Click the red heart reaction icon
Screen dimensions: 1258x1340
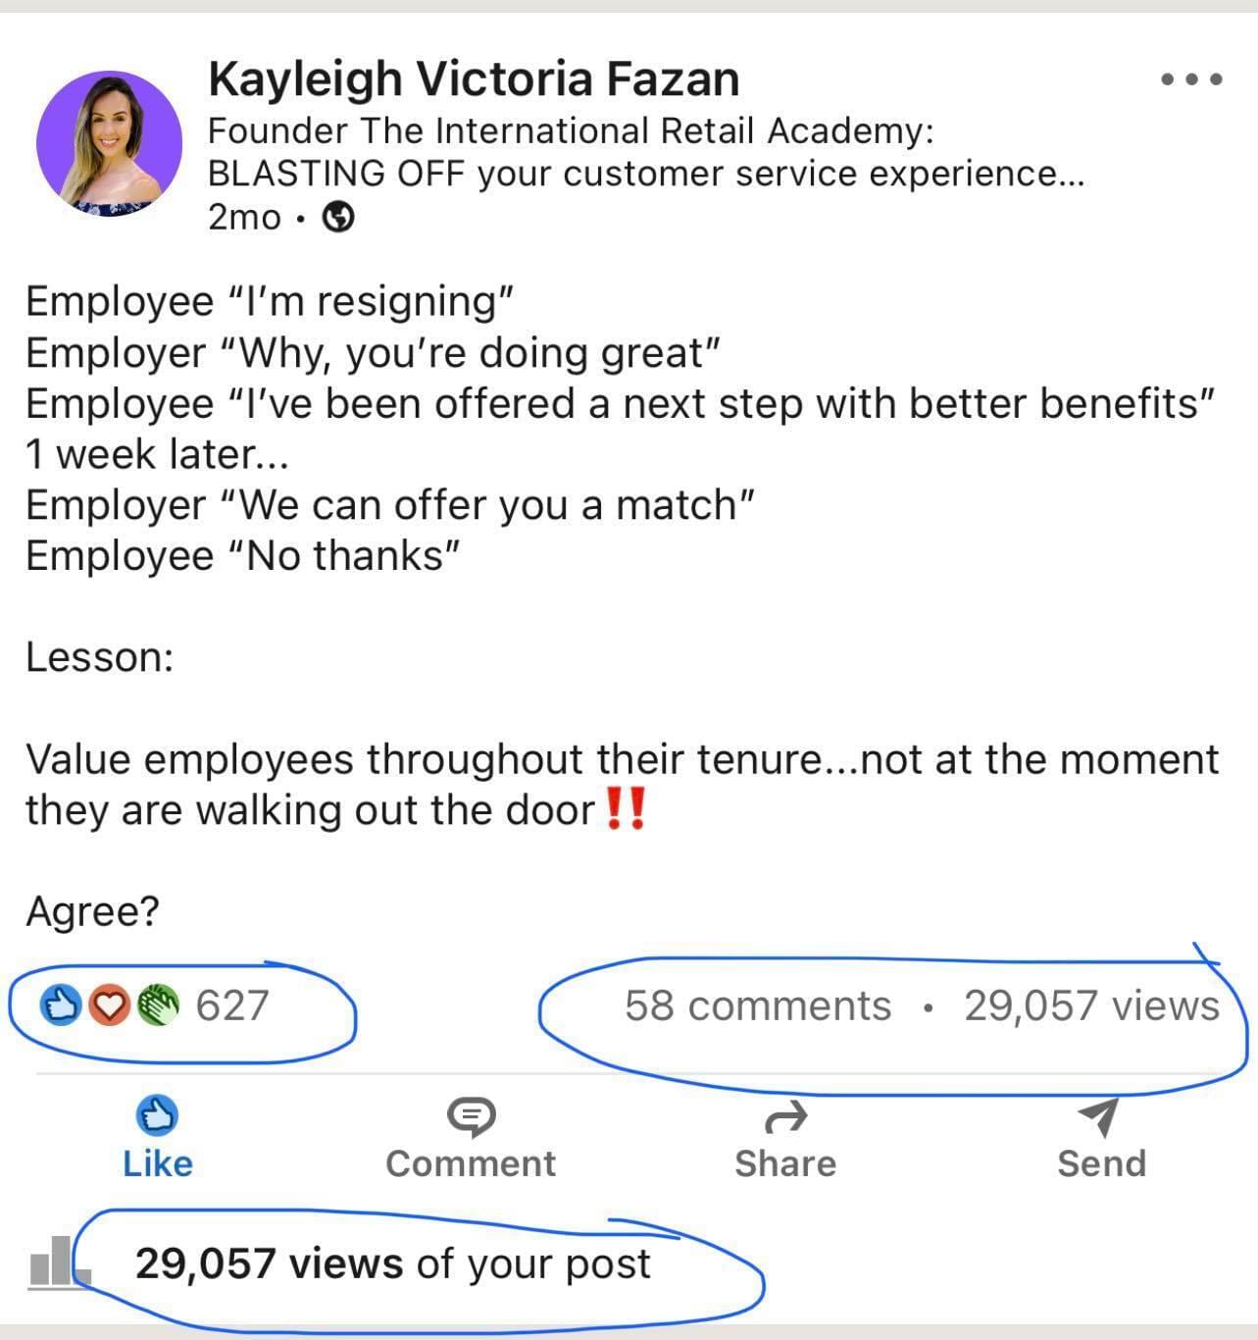[x=110, y=1005]
